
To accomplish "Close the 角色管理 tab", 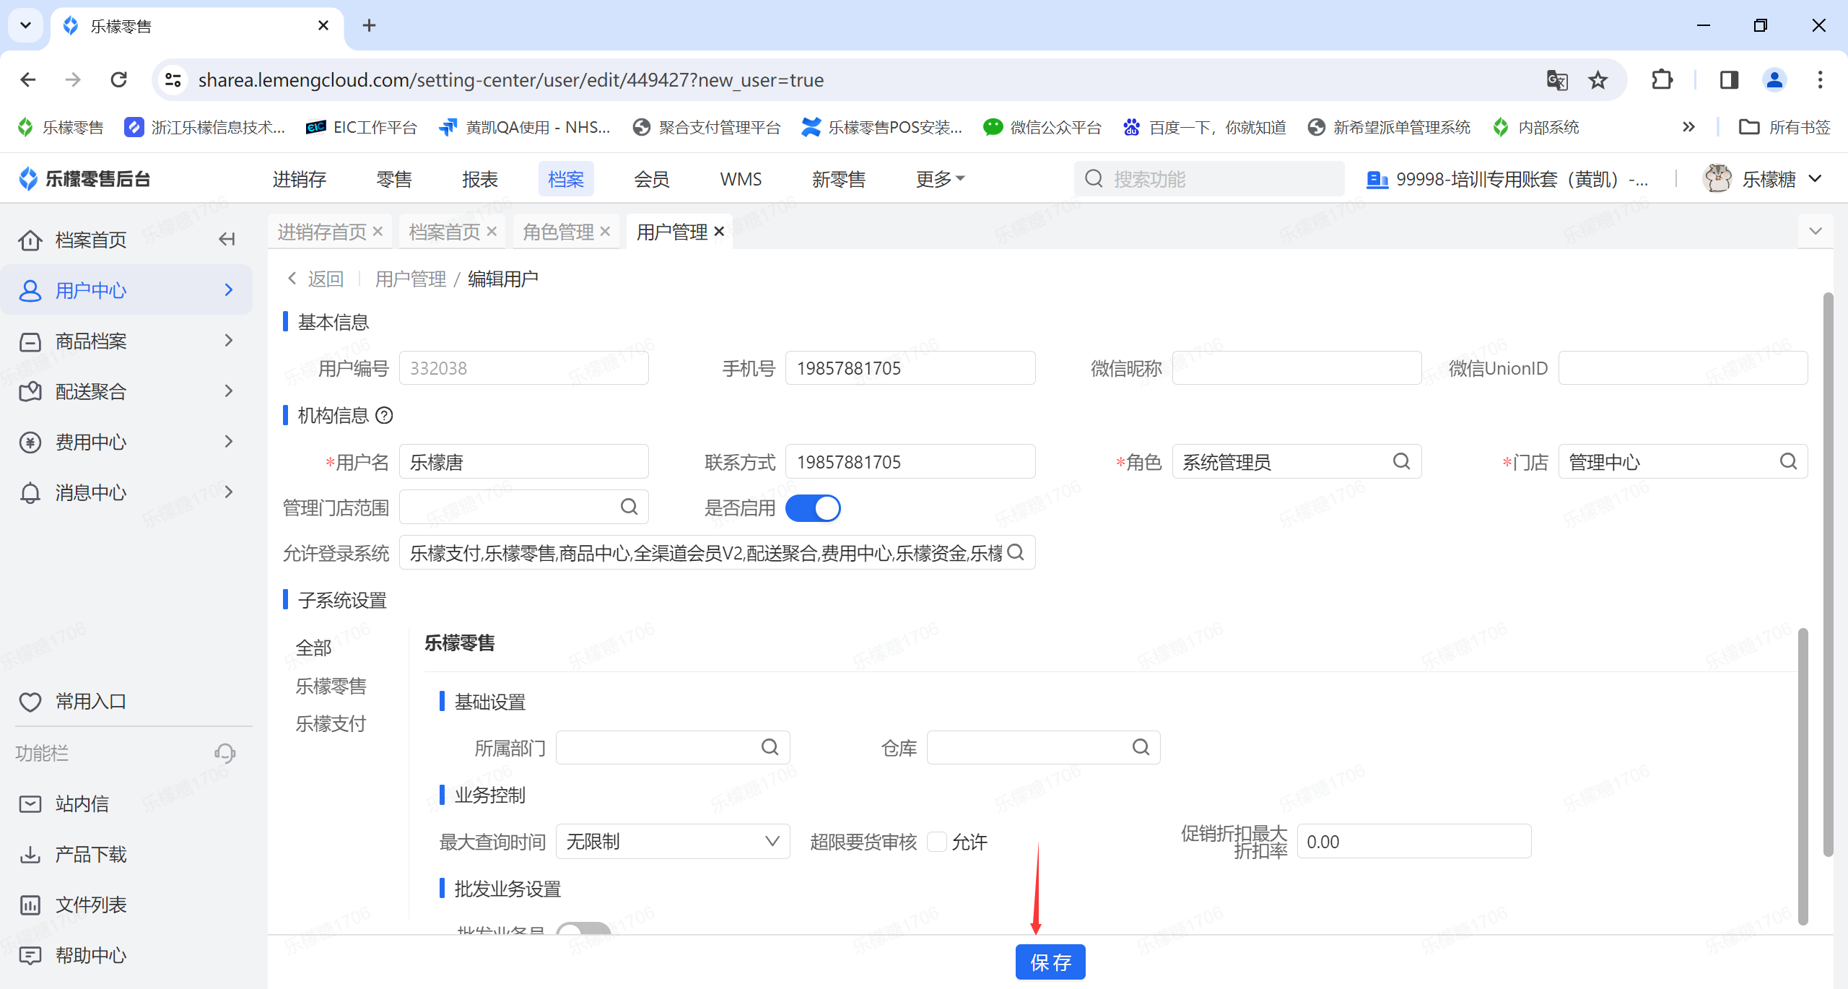I will coord(605,232).
